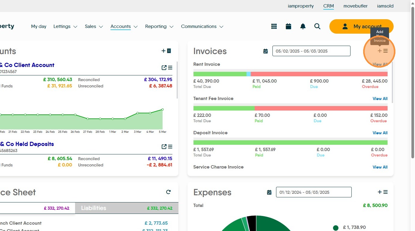
Task: Refresh the Balance Sheet panel
Action: 168,192
